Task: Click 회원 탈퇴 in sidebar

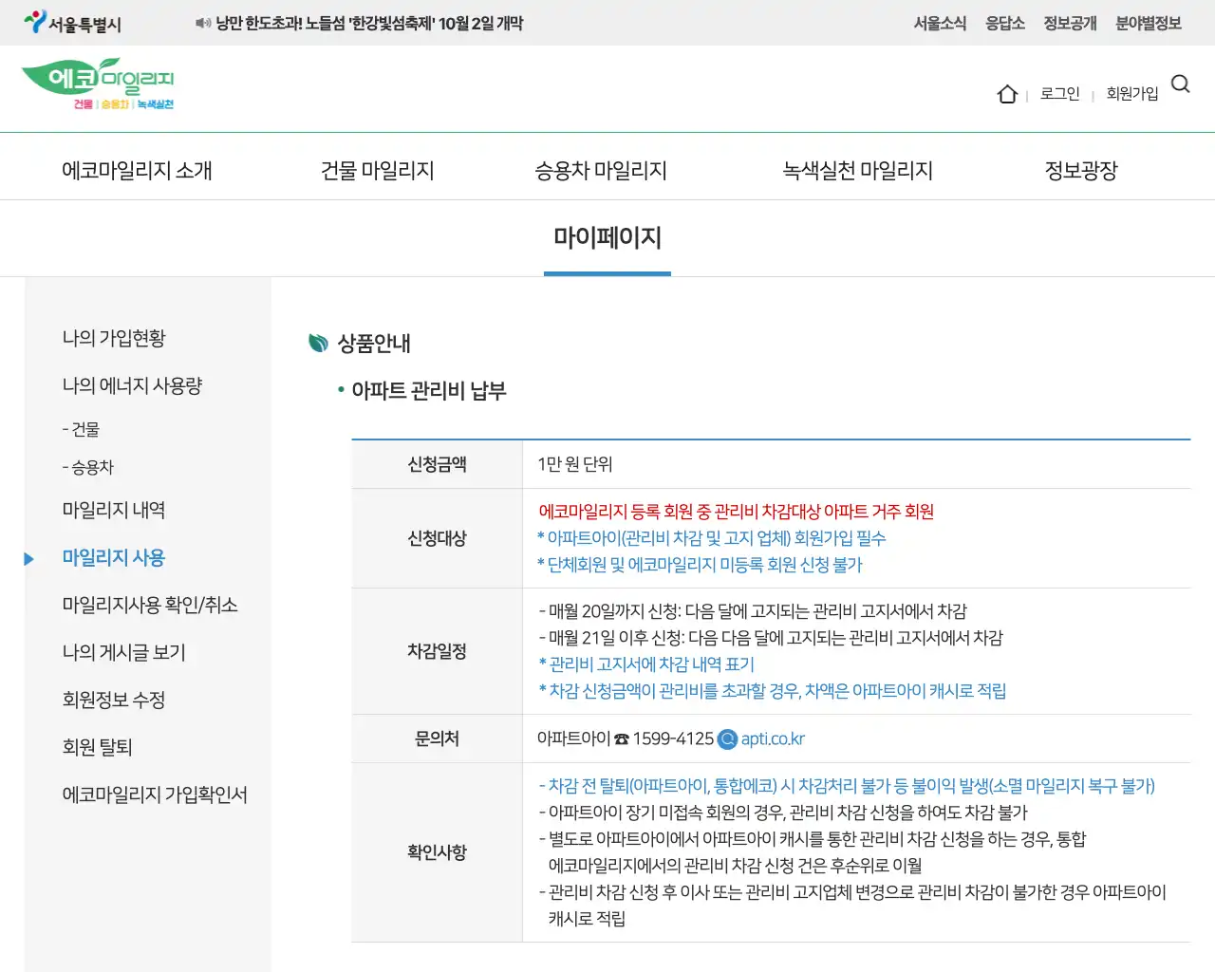Action: 98,747
